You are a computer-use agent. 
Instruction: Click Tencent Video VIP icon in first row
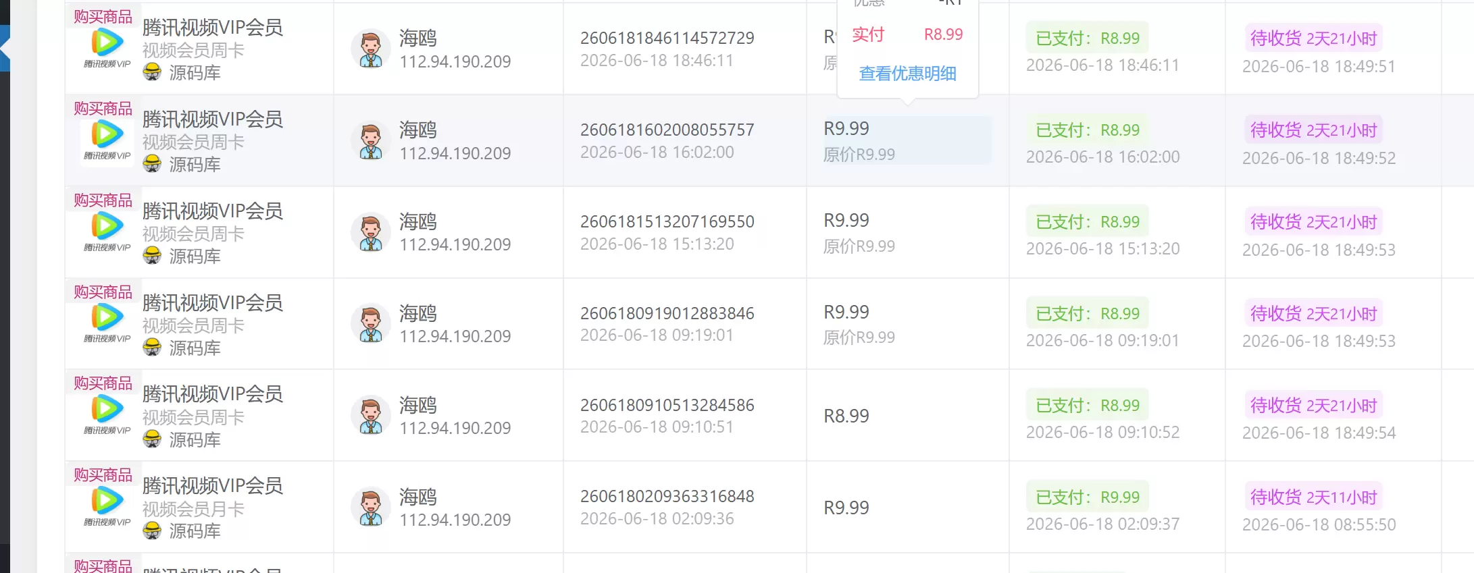(x=107, y=49)
